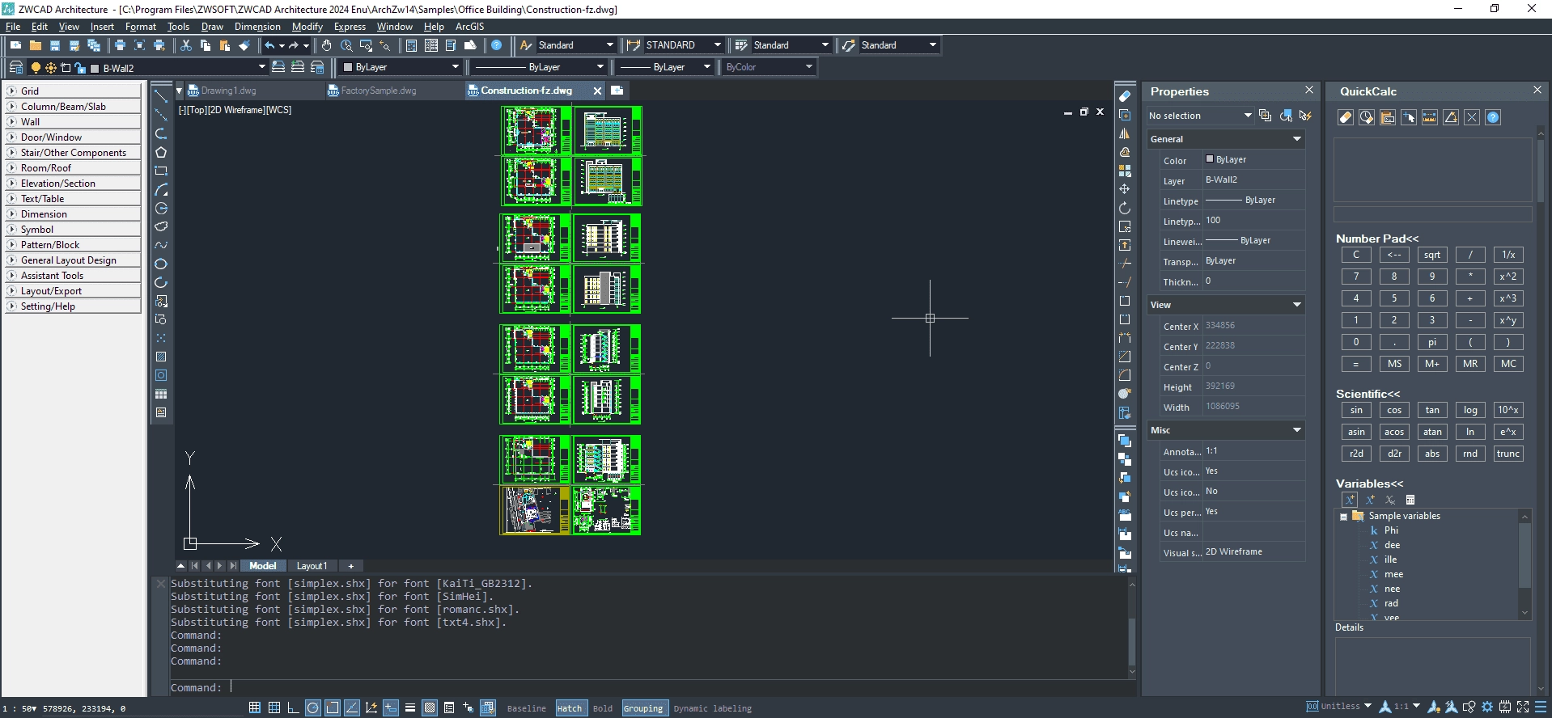Click the New Variable icon in QuickCalc
Viewport: 1552px width, 718px height.
tap(1350, 500)
